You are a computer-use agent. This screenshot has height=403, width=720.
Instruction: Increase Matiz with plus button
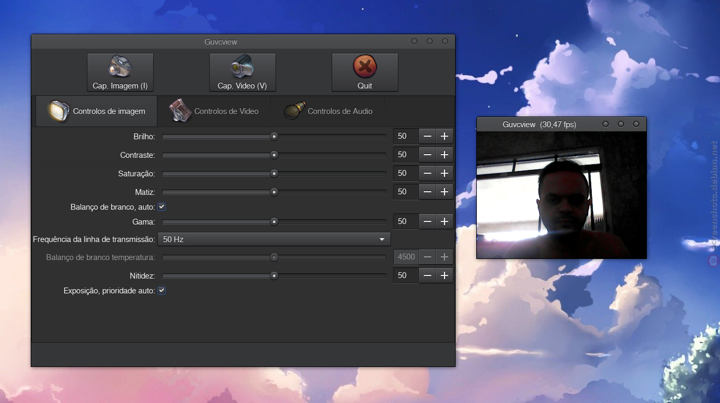click(x=445, y=192)
